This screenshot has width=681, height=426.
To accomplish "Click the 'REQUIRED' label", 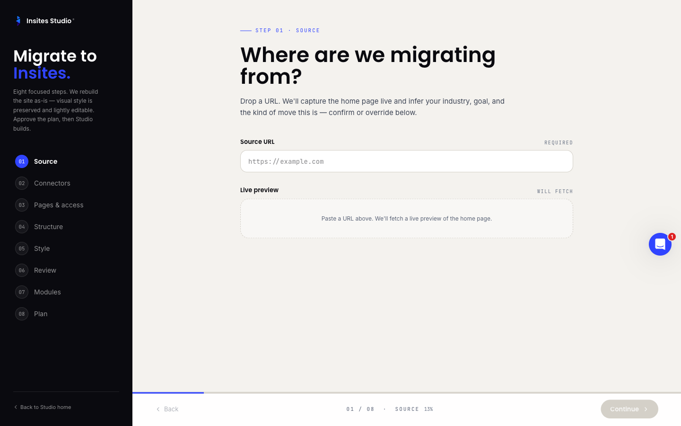I will [559, 142].
